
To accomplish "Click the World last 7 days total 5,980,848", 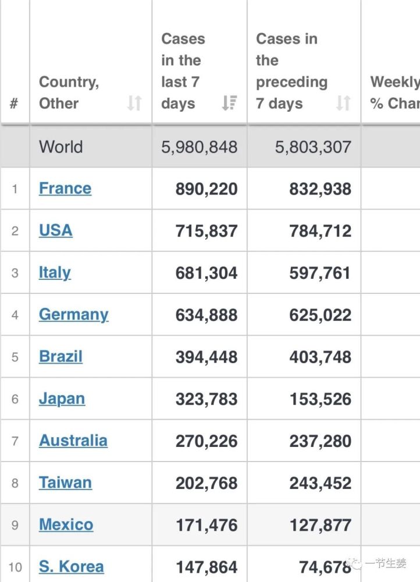I will click(200, 147).
